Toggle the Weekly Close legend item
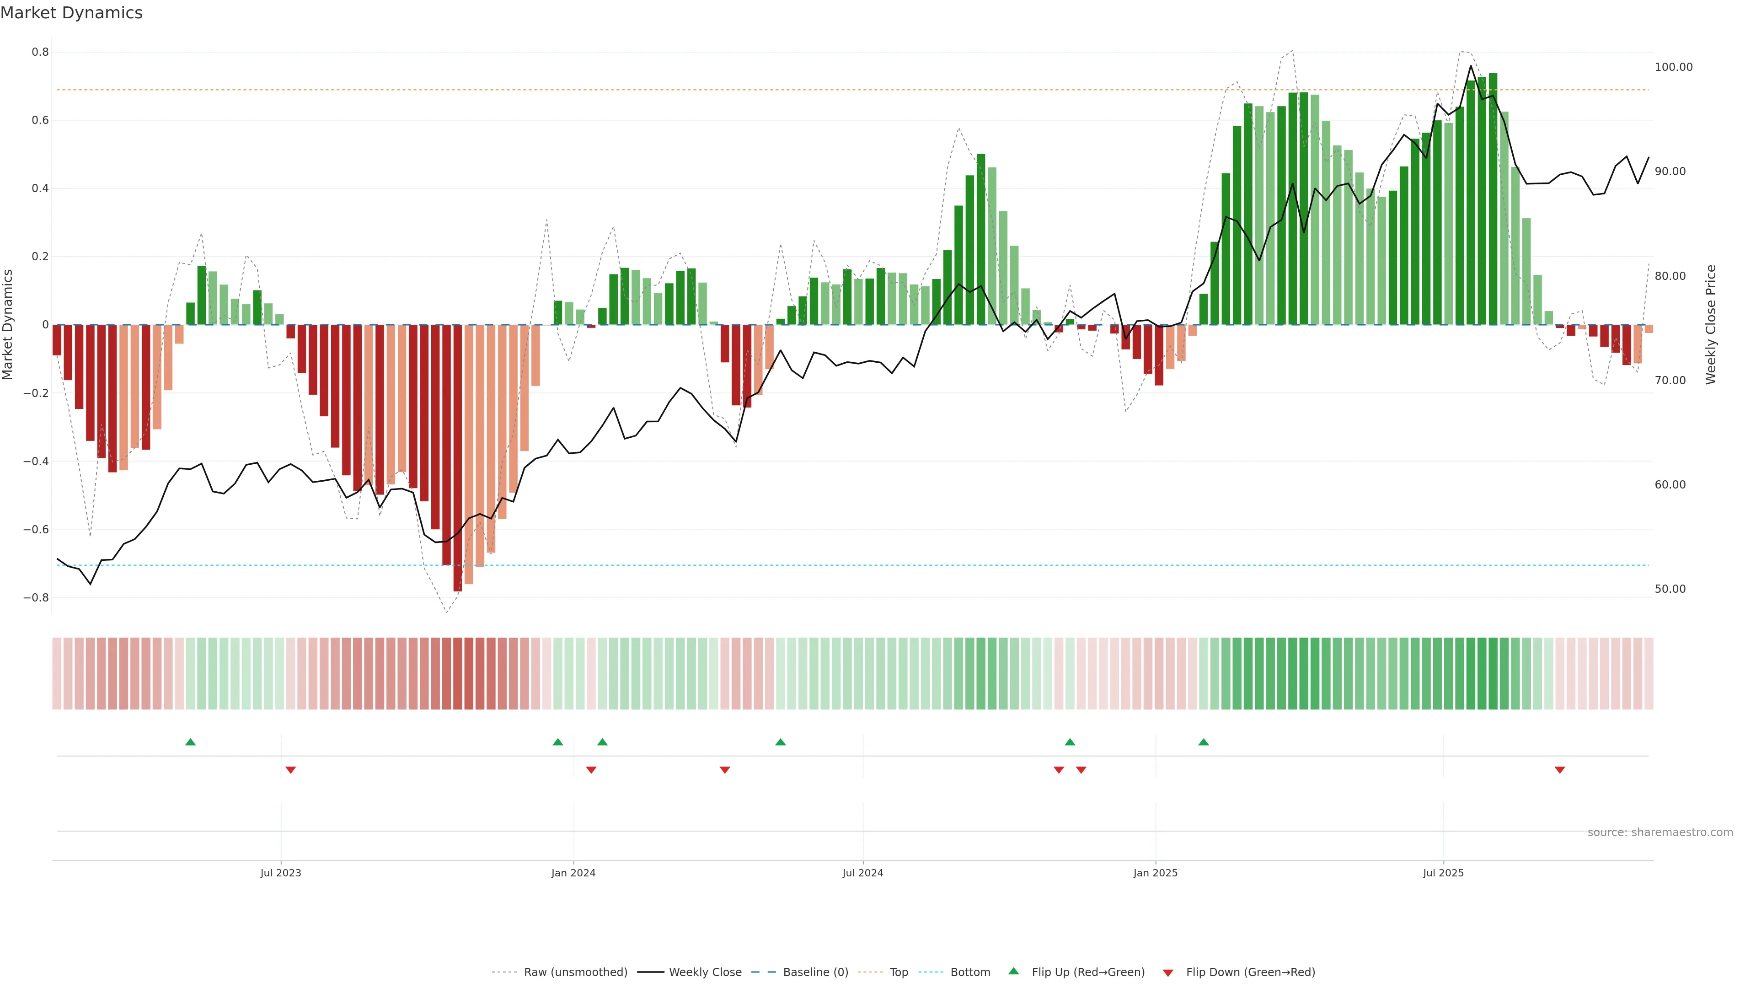 coord(705,972)
